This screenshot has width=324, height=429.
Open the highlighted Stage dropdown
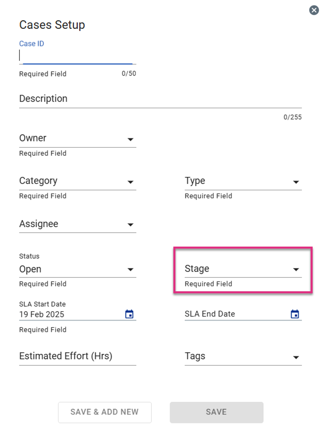(243, 269)
